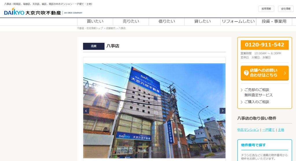Click the 物件番号で探す heading
Image resolution: width=296 pixels, height=161 pixels.
point(253,145)
